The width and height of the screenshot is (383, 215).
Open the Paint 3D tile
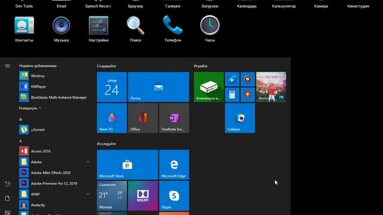click(x=112, y=118)
